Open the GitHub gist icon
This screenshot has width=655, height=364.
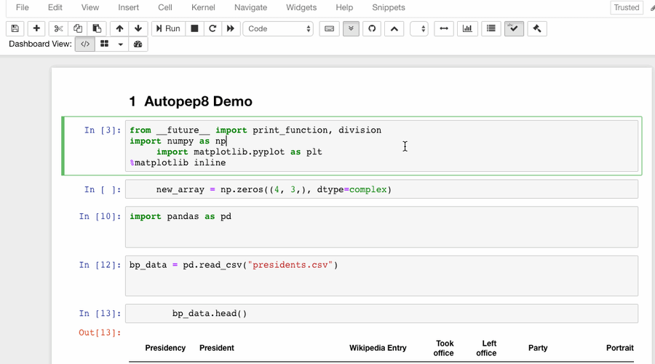372,28
